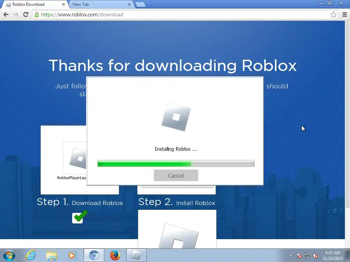This screenshot has width=350, height=262.
Task: Open Windows Media Player from taskbar
Action: click(72, 255)
